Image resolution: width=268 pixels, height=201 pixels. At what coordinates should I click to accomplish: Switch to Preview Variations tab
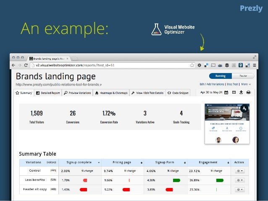(77, 93)
